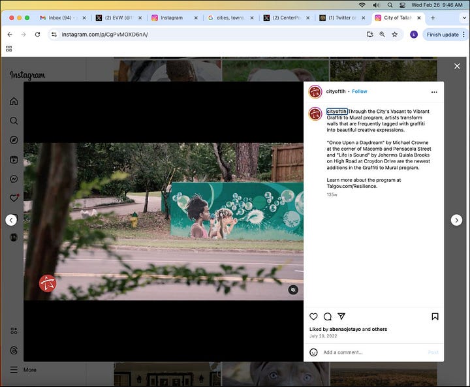Viewport: 470px width, 387px height.
Task: Share the post with paper plane icon
Action: point(341,317)
